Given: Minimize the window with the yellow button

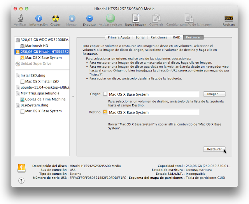Looking at the screenshot, I should pyautogui.click(x=21, y=9).
